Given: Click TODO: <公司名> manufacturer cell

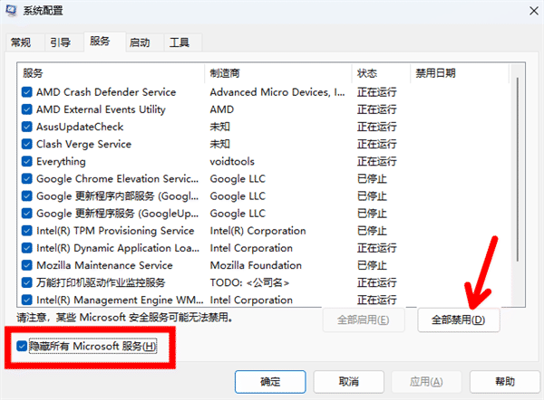Looking at the screenshot, I should (249, 282).
